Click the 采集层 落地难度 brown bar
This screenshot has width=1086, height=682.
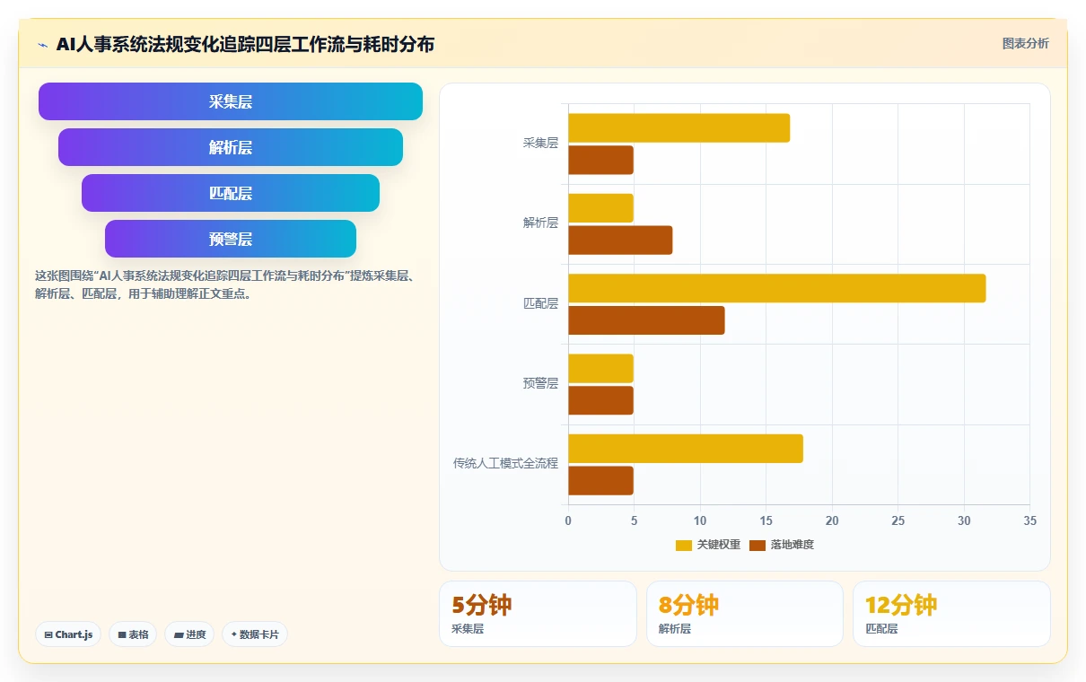point(600,160)
